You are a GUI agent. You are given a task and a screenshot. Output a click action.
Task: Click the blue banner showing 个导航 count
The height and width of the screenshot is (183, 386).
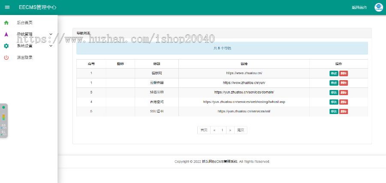point(222,48)
